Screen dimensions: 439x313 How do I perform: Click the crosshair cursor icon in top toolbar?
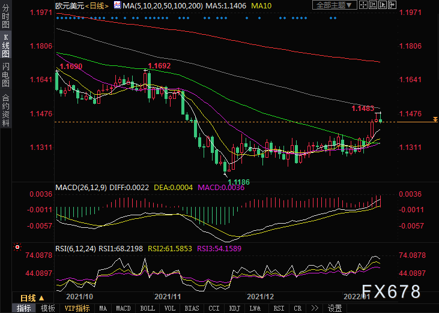pyautogui.click(x=363, y=5)
